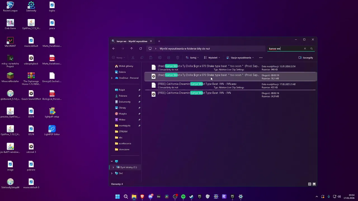Select the MinecraftInstaller desktop icon
Screen dimensions: 358x201
[x=10, y=78]
